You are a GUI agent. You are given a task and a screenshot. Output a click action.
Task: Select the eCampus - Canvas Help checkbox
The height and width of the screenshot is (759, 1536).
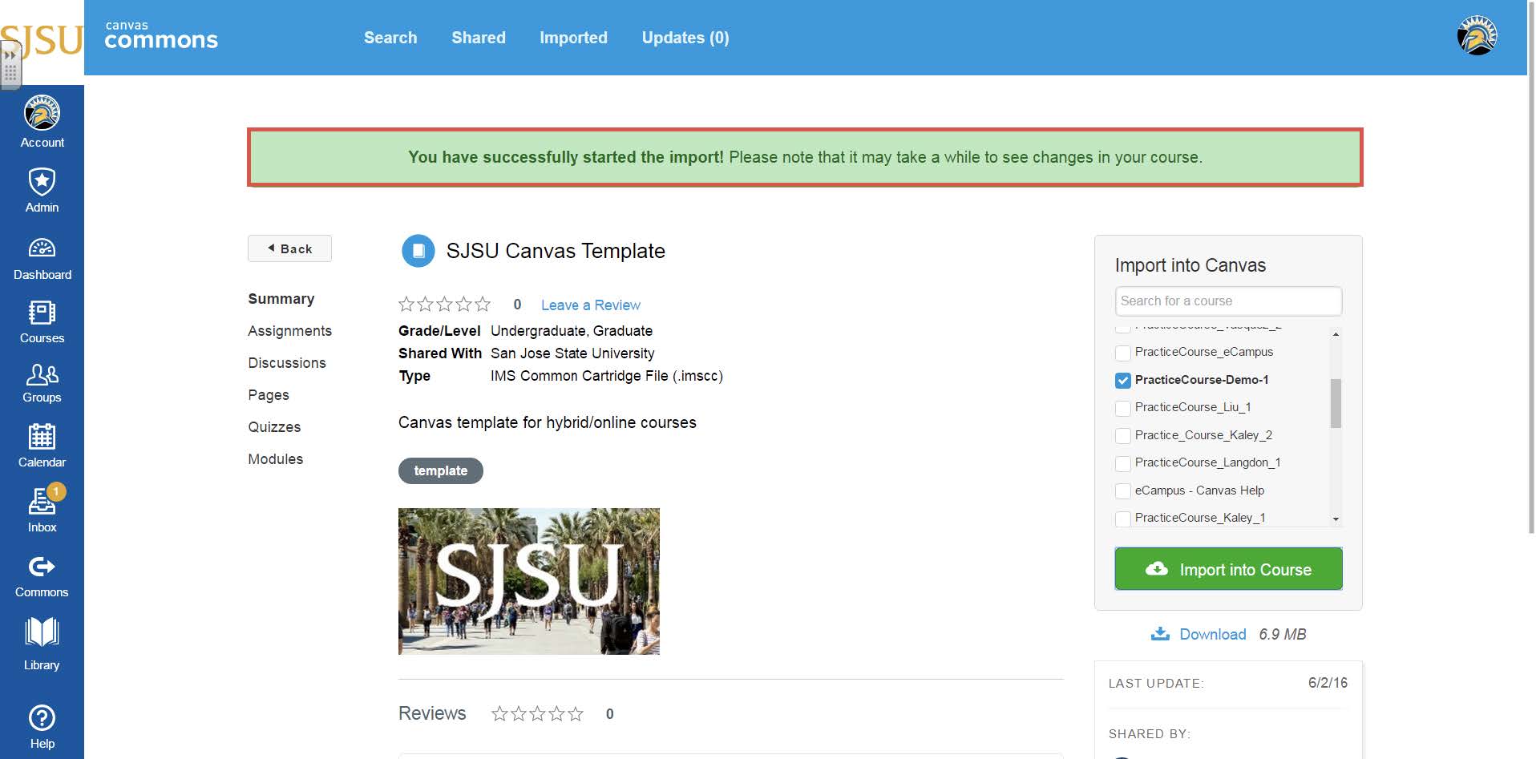point(1122,491)
